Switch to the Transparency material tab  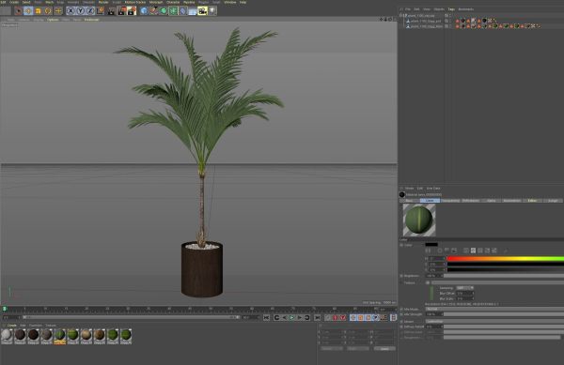[x=450, y=201]
